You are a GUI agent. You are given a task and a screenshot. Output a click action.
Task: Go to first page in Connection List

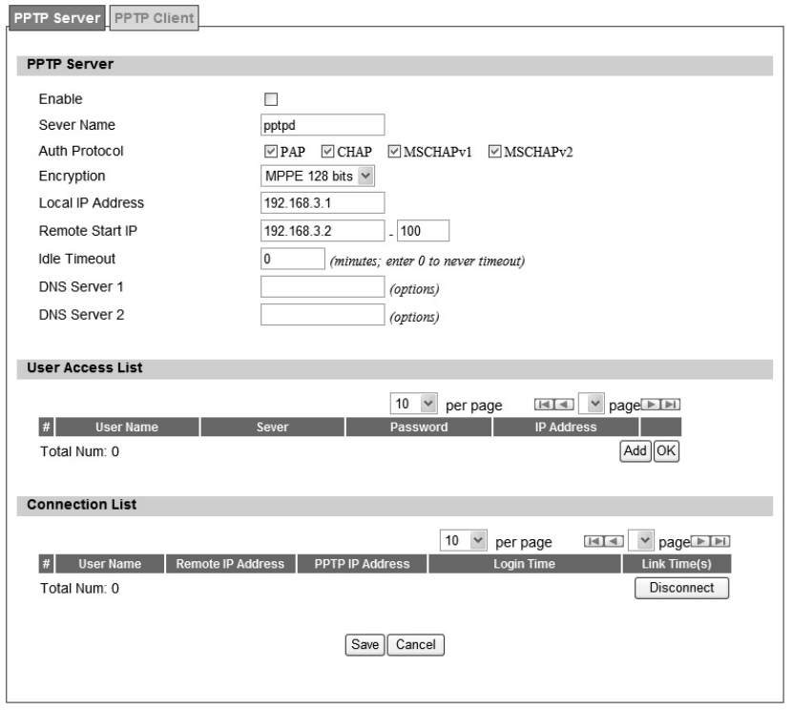coord(594,542)
